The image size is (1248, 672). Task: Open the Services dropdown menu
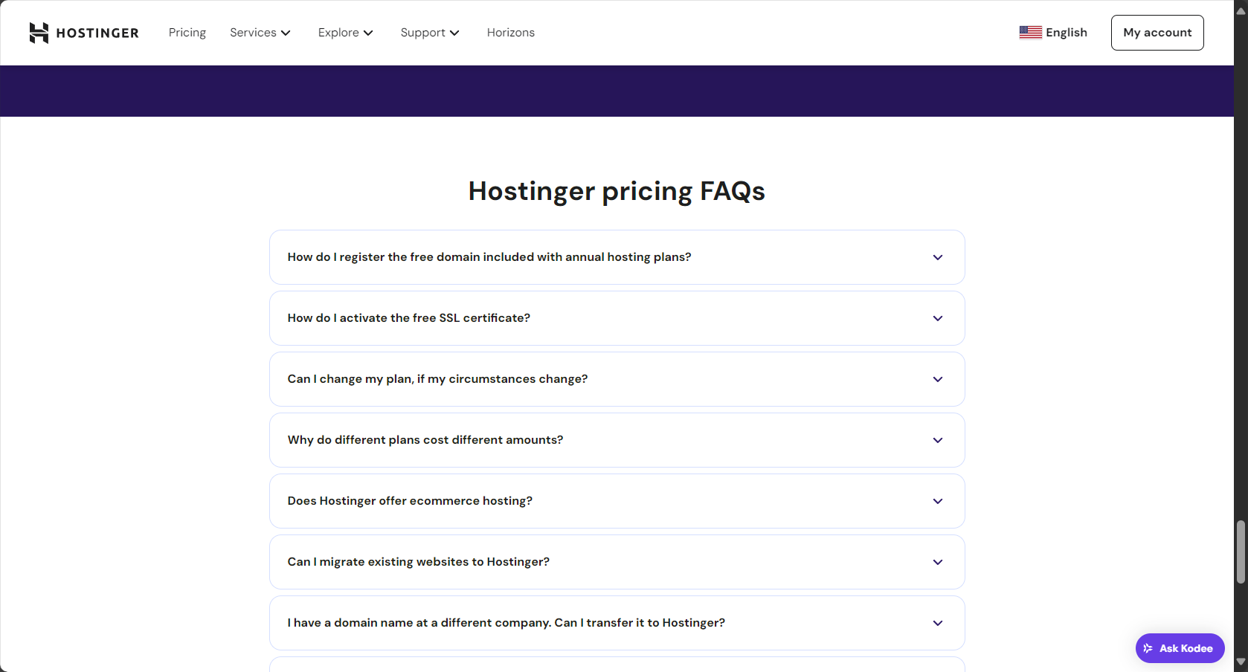260,33
